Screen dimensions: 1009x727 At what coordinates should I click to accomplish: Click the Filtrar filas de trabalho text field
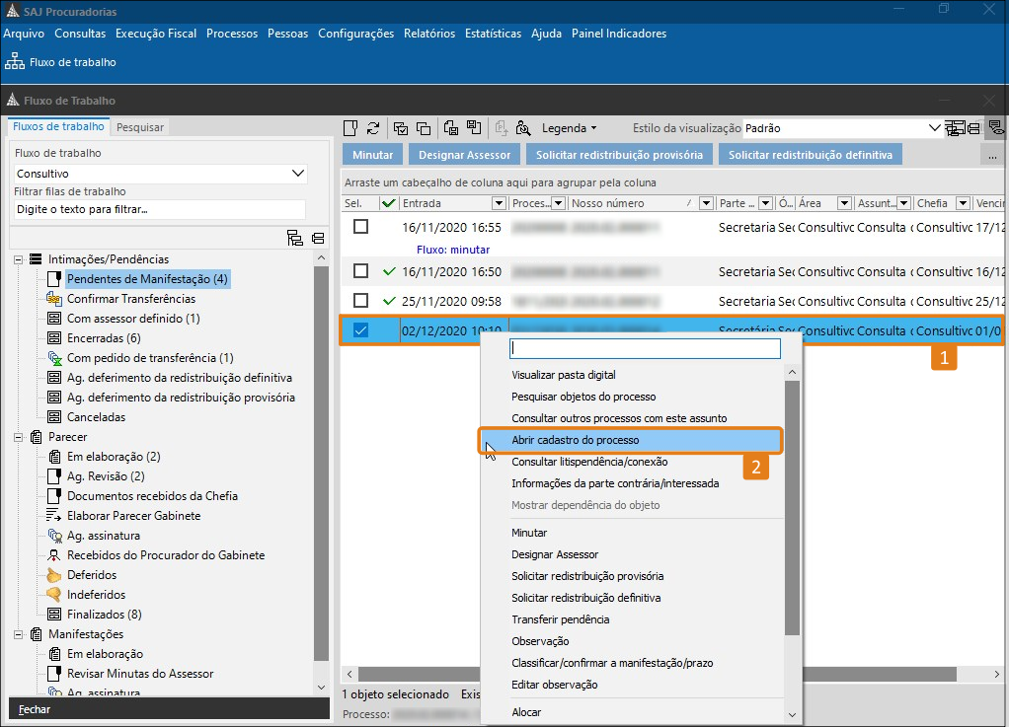158,209
